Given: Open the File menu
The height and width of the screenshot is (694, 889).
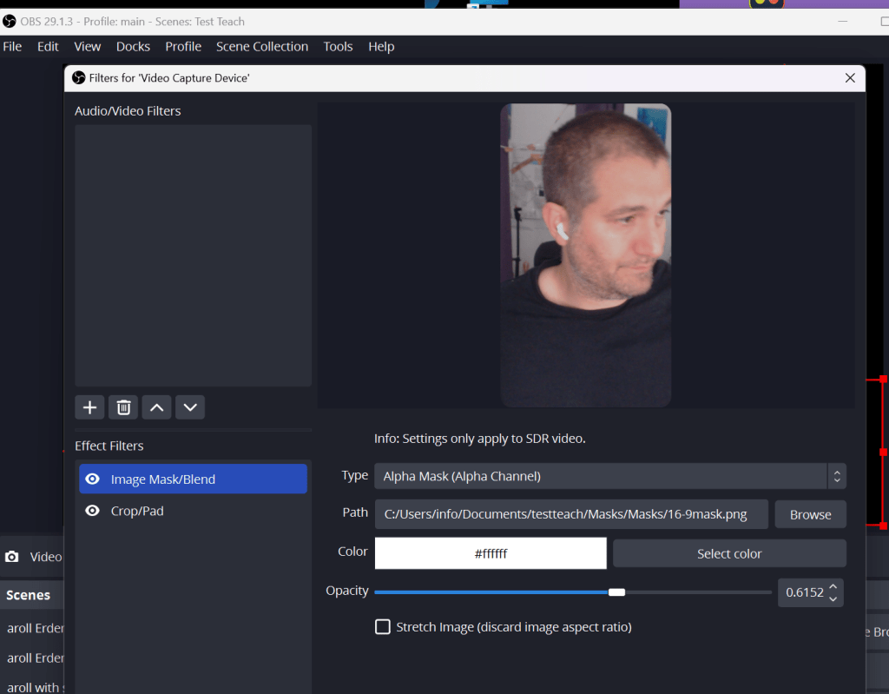Looking at the screenshot, I should pos(12,47).
